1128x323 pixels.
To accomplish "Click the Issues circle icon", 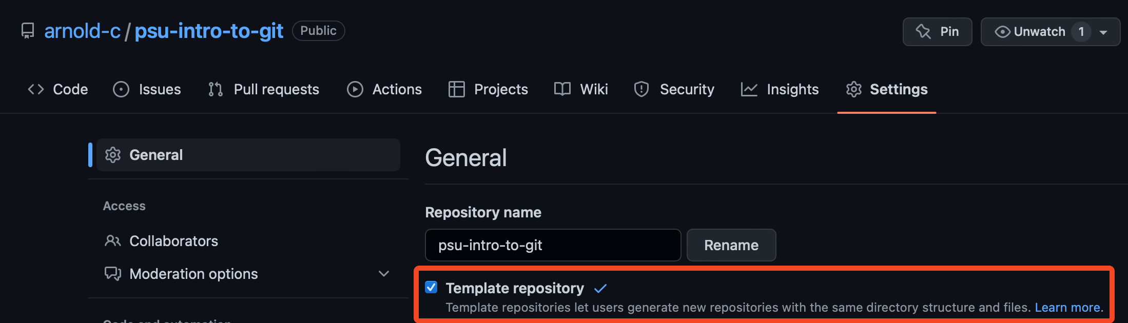I will pyautogui.click(x=121, y=89).
